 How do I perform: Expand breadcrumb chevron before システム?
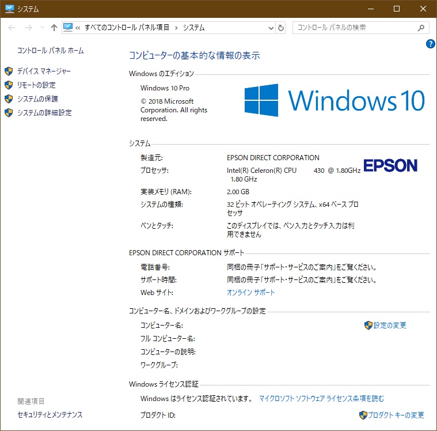pyautogui.click(x=176, y=28)
